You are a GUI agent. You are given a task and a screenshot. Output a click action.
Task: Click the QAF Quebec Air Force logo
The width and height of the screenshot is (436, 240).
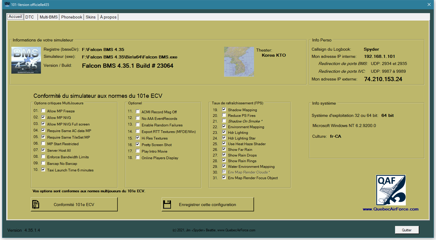click(391, 190)
